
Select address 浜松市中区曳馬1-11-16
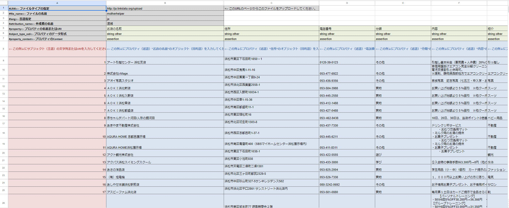(271, 70)
